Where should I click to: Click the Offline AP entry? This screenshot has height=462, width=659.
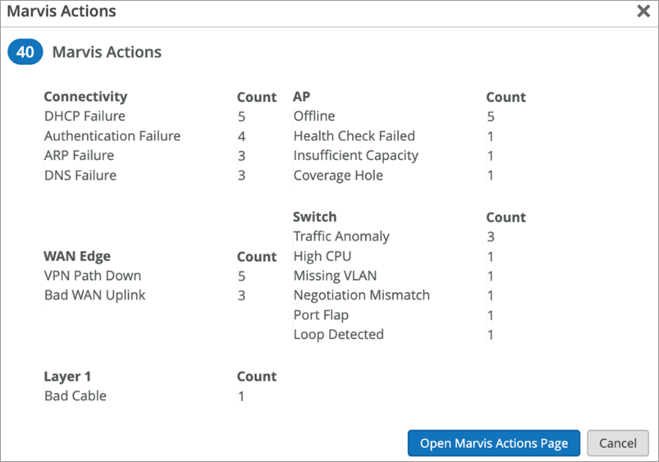tap(314, 117)
